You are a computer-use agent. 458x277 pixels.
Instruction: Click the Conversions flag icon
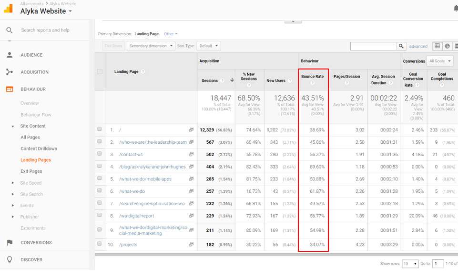tap(10, 242)
